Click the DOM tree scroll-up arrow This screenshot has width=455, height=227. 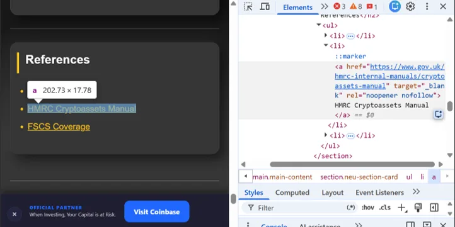(450, 19)
